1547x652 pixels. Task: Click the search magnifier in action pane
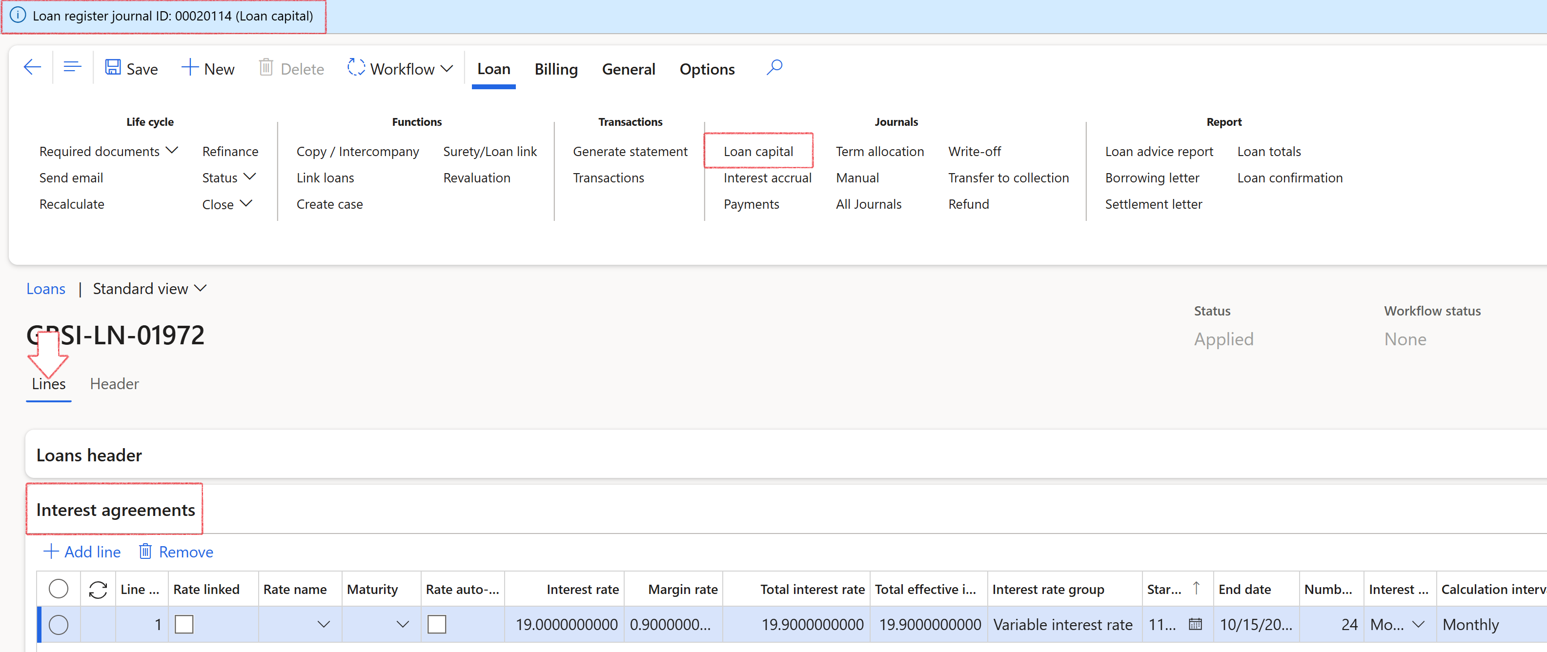coord(774,67)
